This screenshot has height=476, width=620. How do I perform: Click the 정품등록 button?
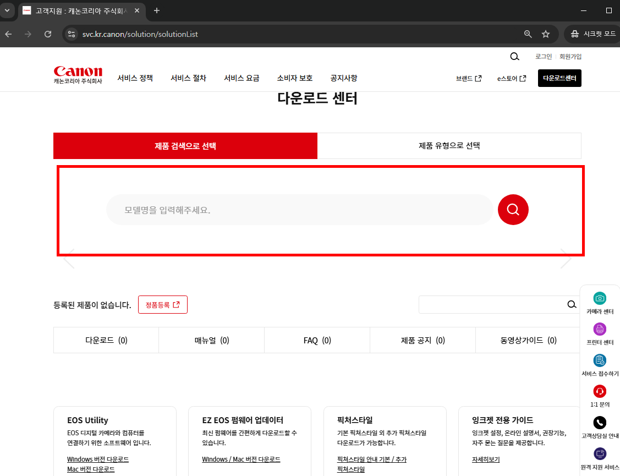point(163,304)
